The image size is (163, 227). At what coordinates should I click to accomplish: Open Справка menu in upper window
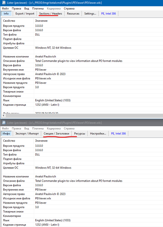tap(69, 9)
